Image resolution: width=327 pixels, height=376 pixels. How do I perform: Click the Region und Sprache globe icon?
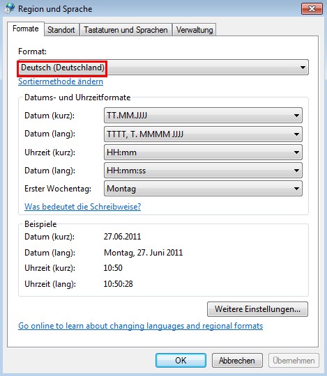tap(9, 8)
